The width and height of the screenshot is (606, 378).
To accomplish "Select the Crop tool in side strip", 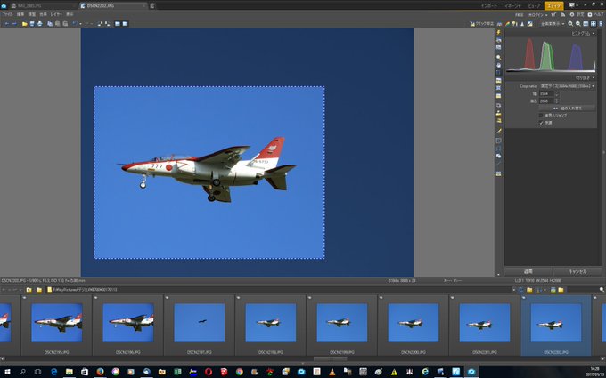I will [x=498, y=73].
